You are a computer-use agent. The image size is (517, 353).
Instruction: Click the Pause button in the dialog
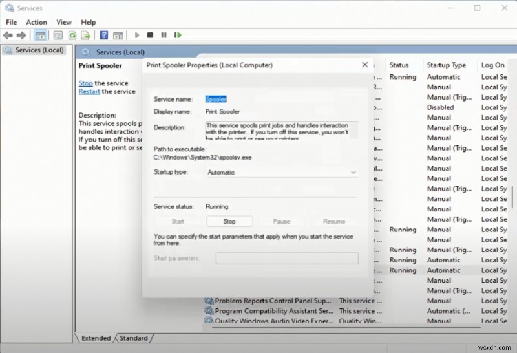pos(282,221)
